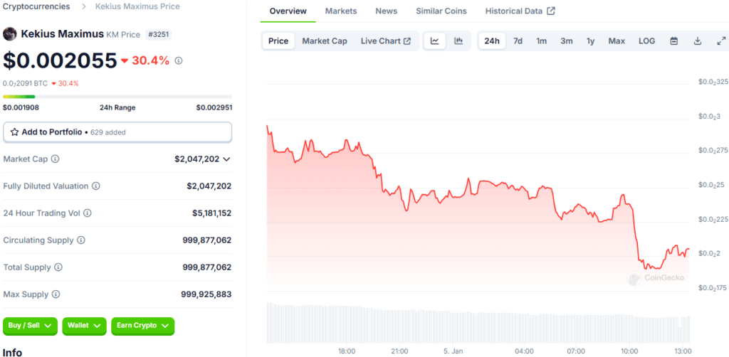Click the $0.001908 24h low value

[x=21, y=107]
